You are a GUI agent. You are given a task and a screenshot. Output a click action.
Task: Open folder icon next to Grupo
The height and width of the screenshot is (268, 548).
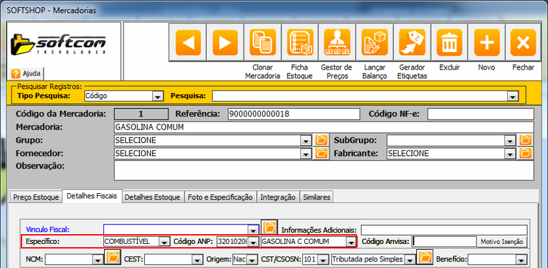pyautogui.click(x=320, y=140)
